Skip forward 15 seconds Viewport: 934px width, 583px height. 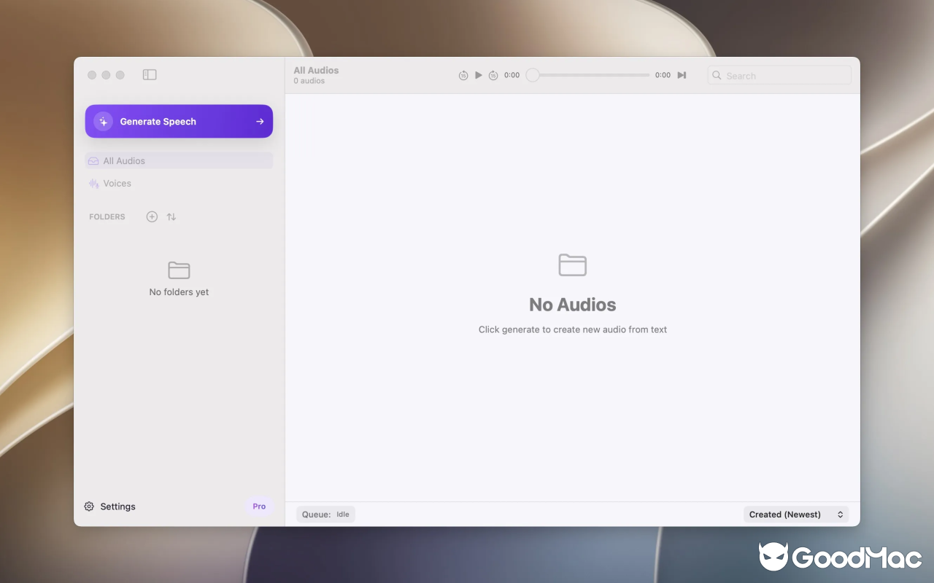493,75
